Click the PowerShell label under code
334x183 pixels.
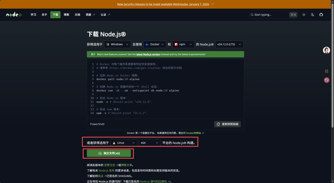click(97, 124)
